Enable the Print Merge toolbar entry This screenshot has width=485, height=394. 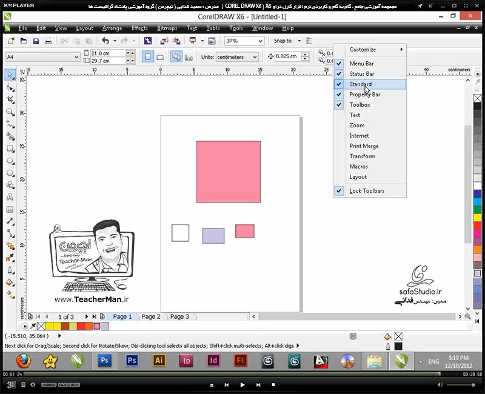(x=370, y=146)
